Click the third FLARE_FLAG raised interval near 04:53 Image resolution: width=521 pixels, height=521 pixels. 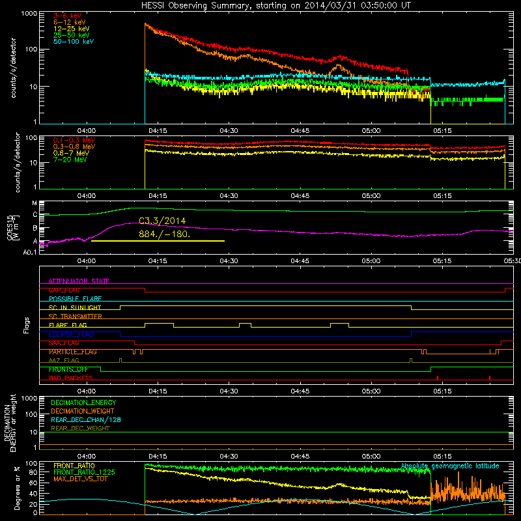(x=339, y=323)
